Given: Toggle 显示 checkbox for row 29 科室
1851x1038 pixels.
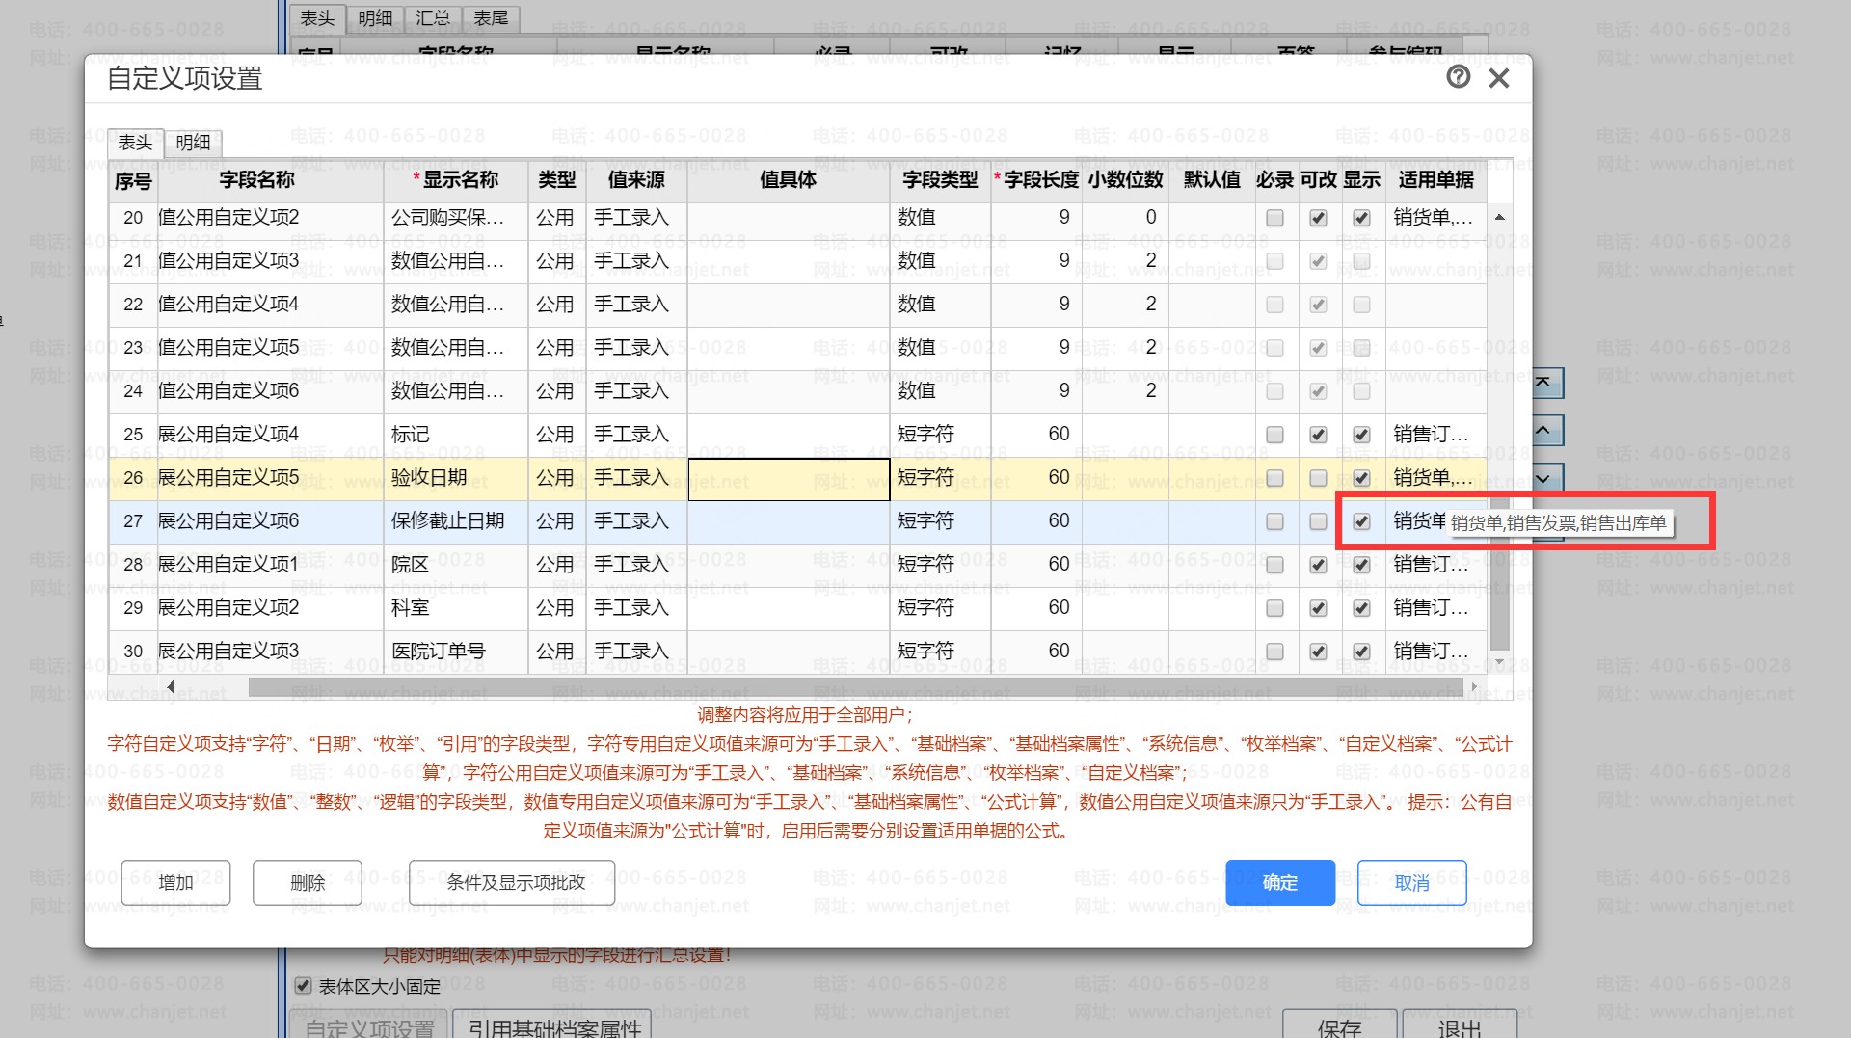Looking at the screenshot, I should click(1361, 608).
